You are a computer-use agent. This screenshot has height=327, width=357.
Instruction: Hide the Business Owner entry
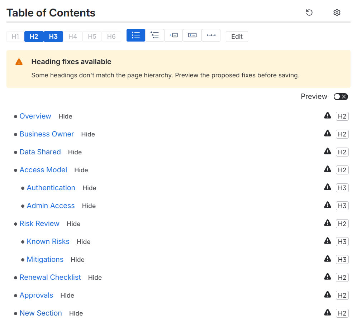point(88,134)
